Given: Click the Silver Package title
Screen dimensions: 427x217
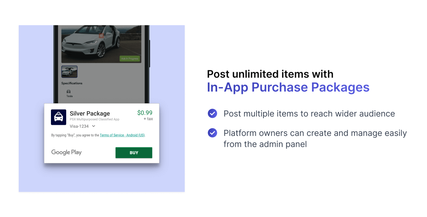Looking at the screenshot, I should (90, 113).
